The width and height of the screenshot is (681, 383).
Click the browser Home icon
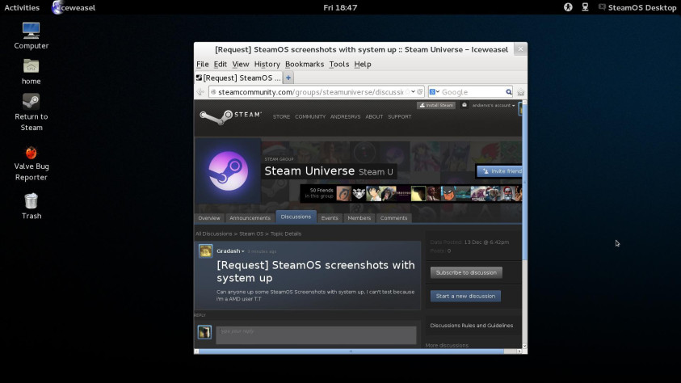coord(521,92)
